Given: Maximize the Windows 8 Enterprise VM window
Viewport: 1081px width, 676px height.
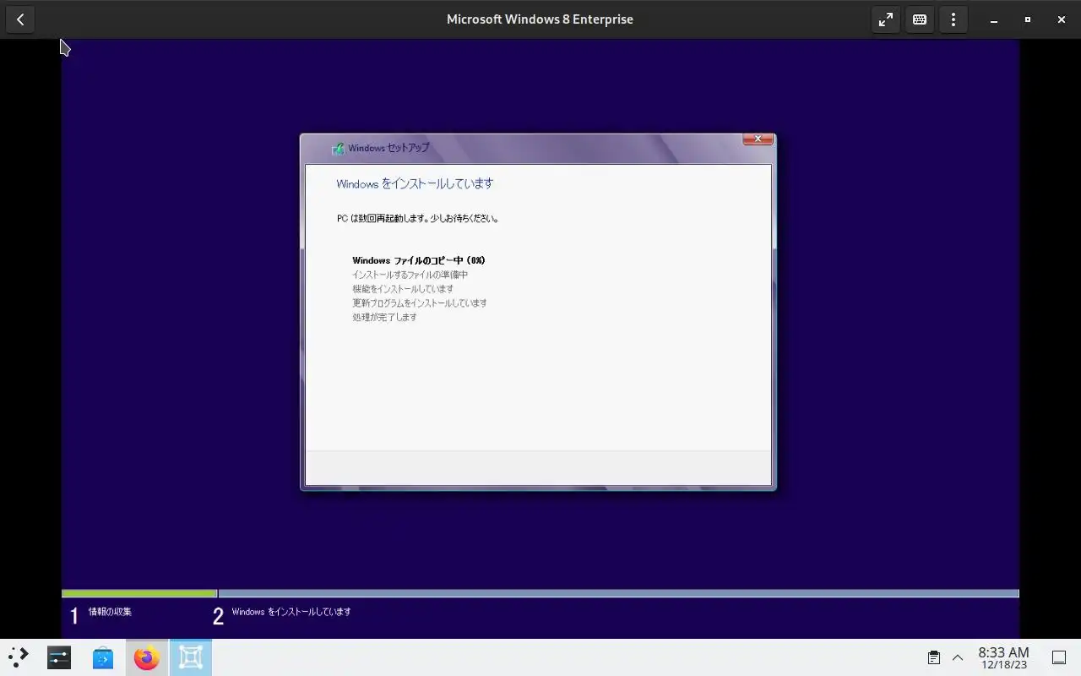Looking at the screenshot, I should (x=1028, y=19).
